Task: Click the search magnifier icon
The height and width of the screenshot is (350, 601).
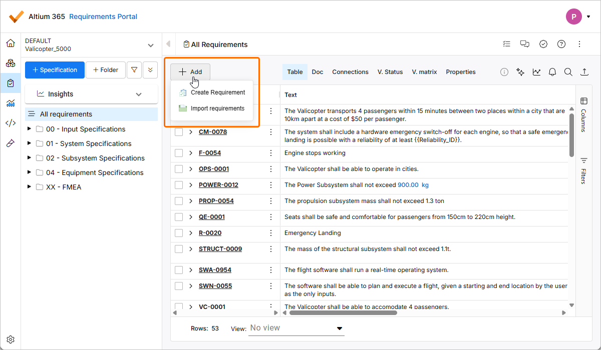Action: pyautogui.click(x=568, y=72)
